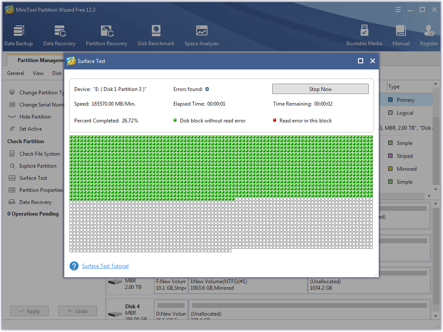Screen dimensions: 443x332
Task: Click the Surface Test Tutorial help icon
Action: pyautogui.click(x=74, y=266)
